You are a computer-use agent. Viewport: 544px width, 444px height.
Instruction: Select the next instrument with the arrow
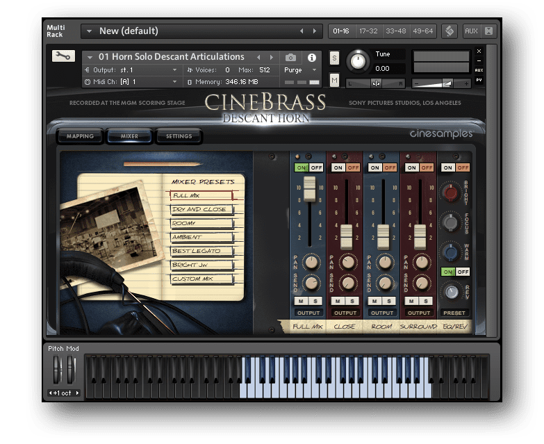tap(272, 57)
